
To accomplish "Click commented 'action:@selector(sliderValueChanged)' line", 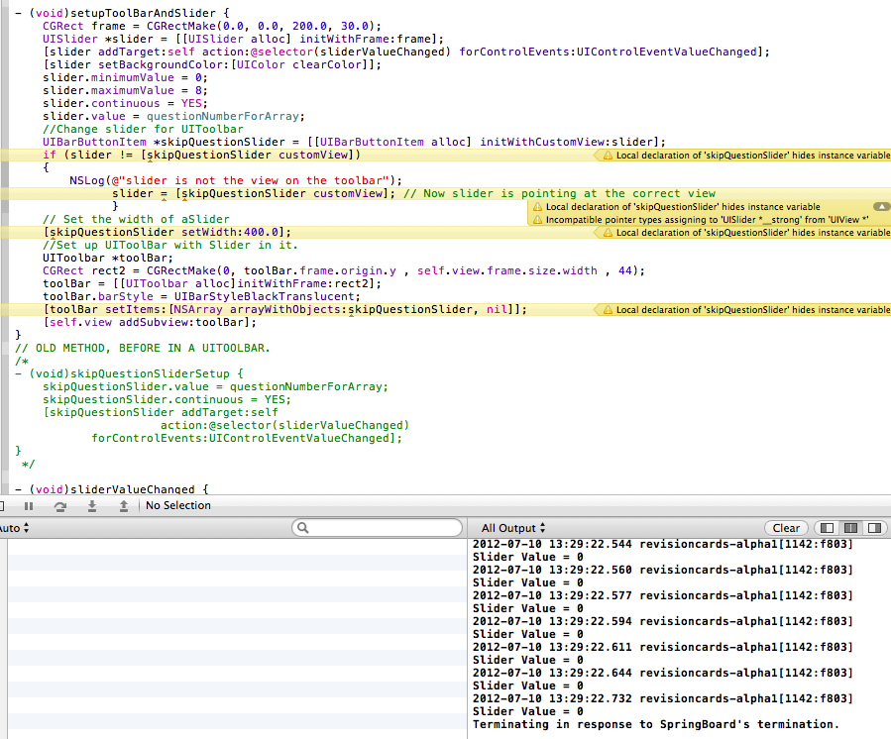I will [x=284, y=425].
